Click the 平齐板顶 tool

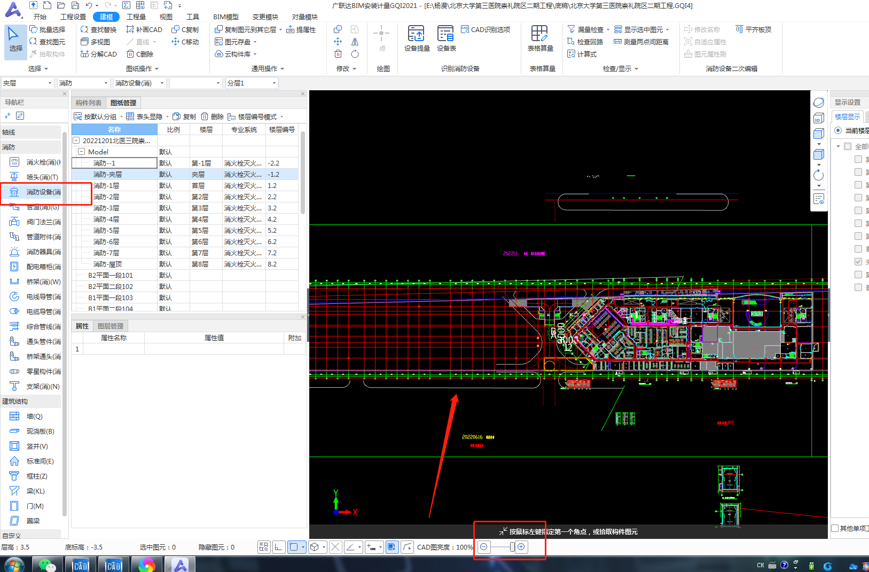coord(753,29)
